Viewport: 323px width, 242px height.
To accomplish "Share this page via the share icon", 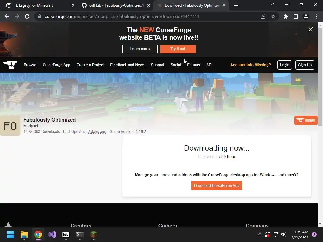I will point(263,16).
